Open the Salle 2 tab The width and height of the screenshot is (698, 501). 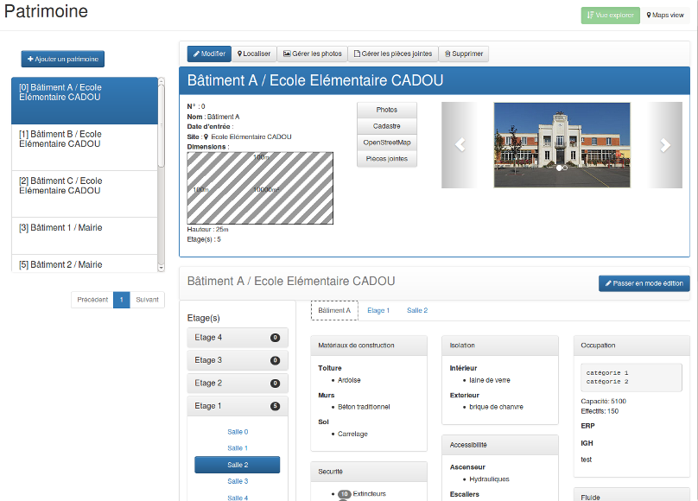click(416, 309)
